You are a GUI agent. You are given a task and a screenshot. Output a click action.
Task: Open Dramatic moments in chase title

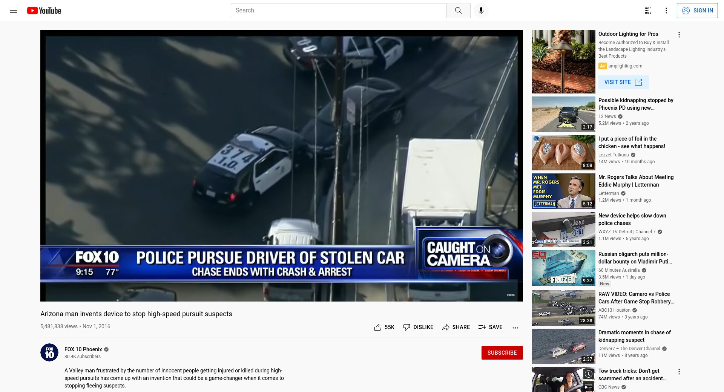click(x=635, y=336)
